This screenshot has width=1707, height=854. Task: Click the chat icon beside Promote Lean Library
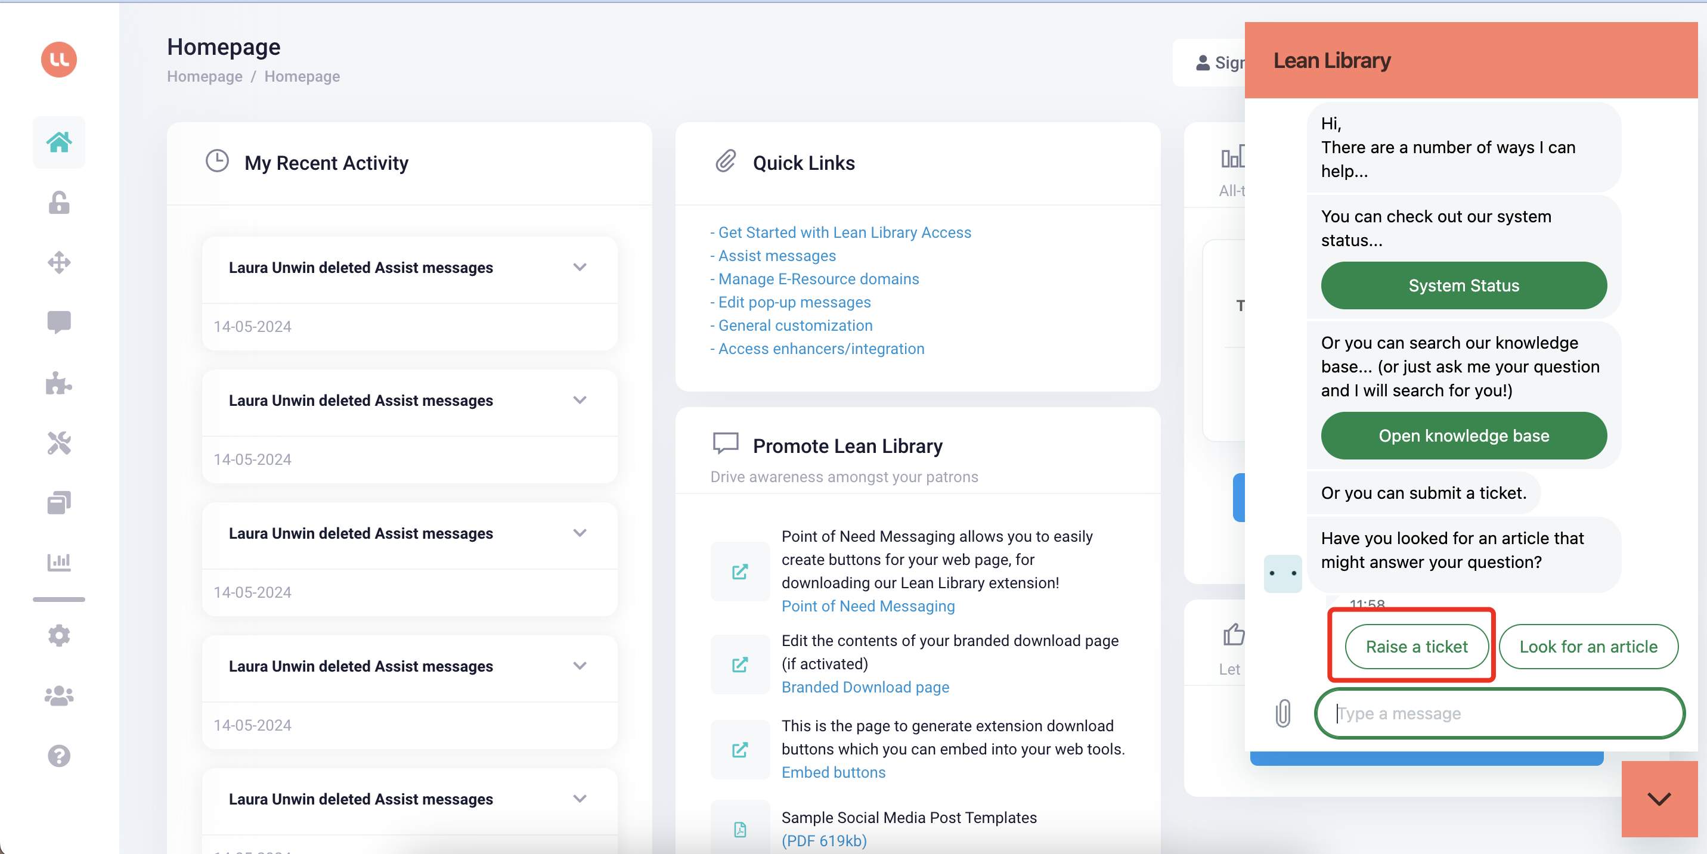point(726,444)
